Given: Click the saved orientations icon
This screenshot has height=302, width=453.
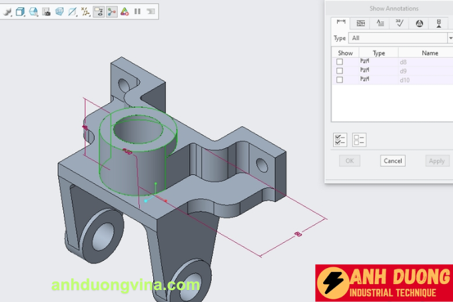Looking at the screenshot, I should pyautogui.click(x=33, y=11).
